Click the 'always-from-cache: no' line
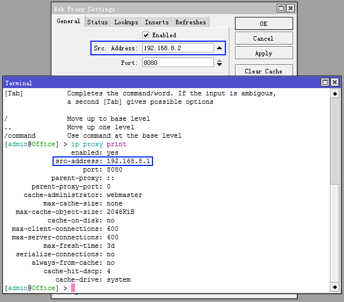 click(x=73, y=262)
